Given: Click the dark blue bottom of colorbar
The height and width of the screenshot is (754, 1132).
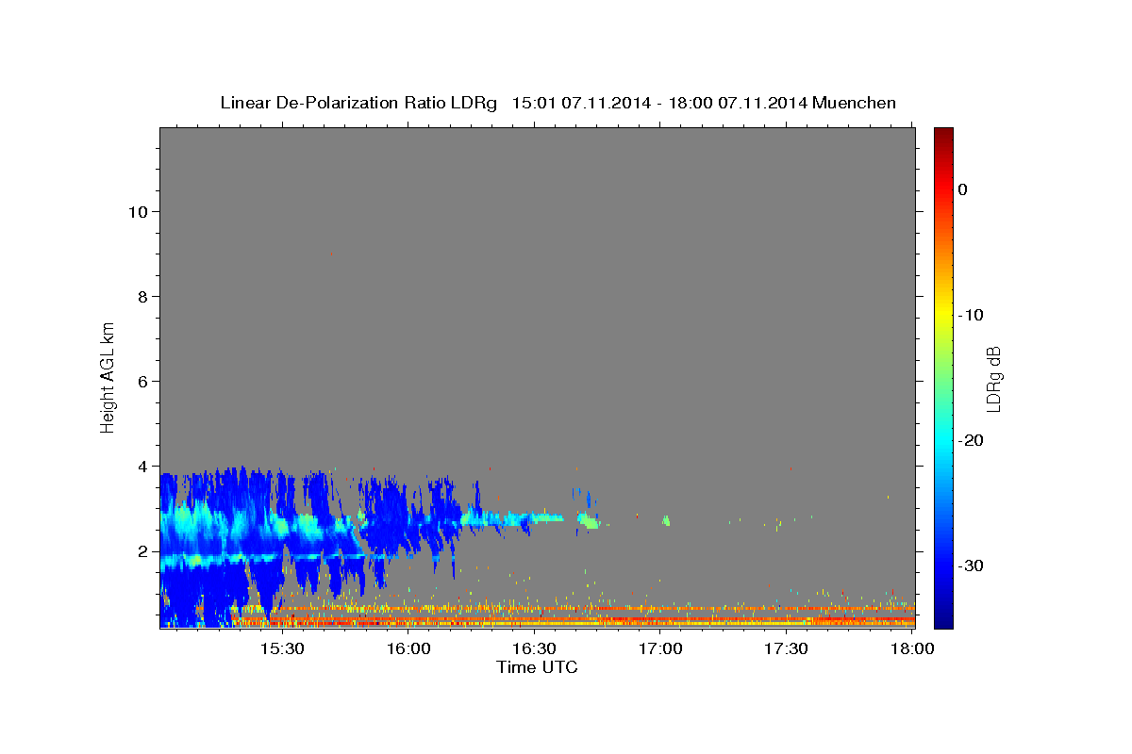Looking at the screenshot, I should [x=943, y=617].
